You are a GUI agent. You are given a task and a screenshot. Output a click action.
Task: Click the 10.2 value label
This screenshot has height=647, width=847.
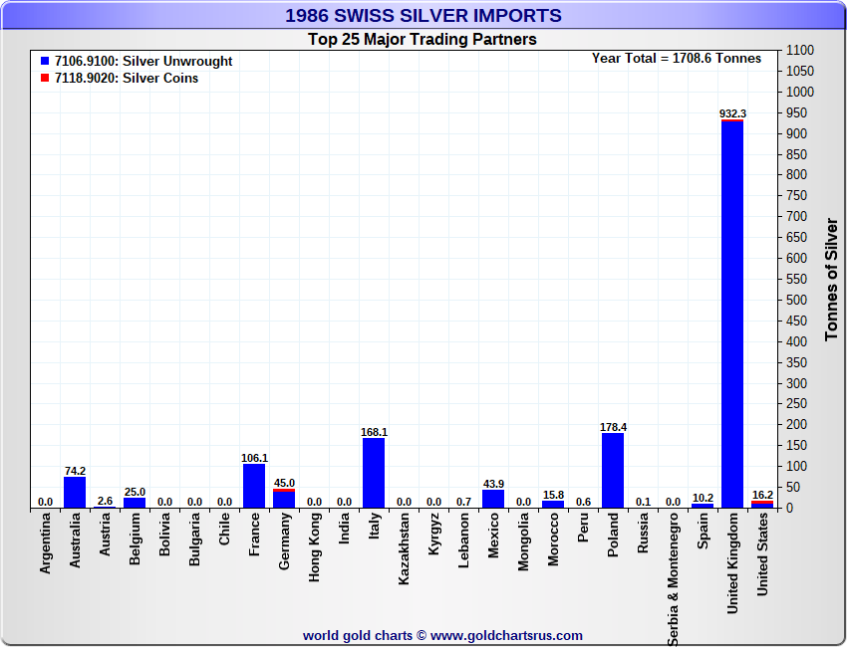pos(703,498)
